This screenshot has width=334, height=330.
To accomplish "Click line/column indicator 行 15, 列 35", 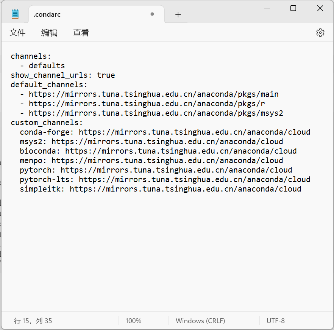I will pos(33,321).
